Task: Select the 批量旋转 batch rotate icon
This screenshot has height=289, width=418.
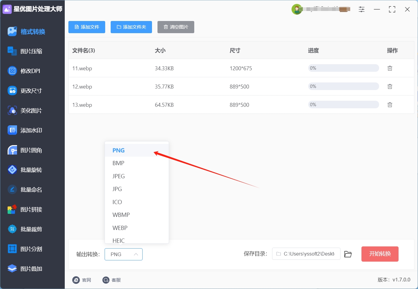Action: (x=12, y=170)
